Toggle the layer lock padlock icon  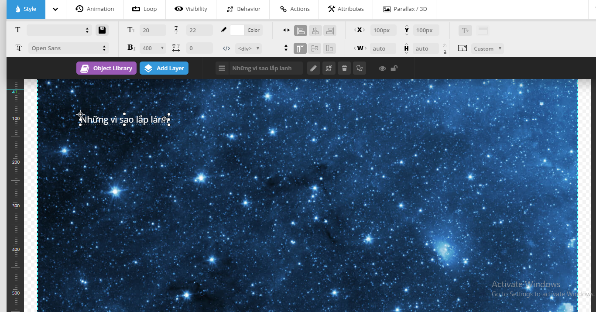394,68
